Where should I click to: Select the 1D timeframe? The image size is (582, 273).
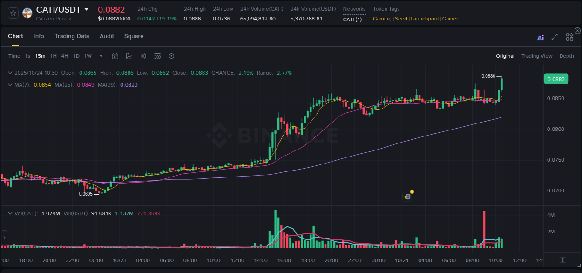[x=76, y=56]
